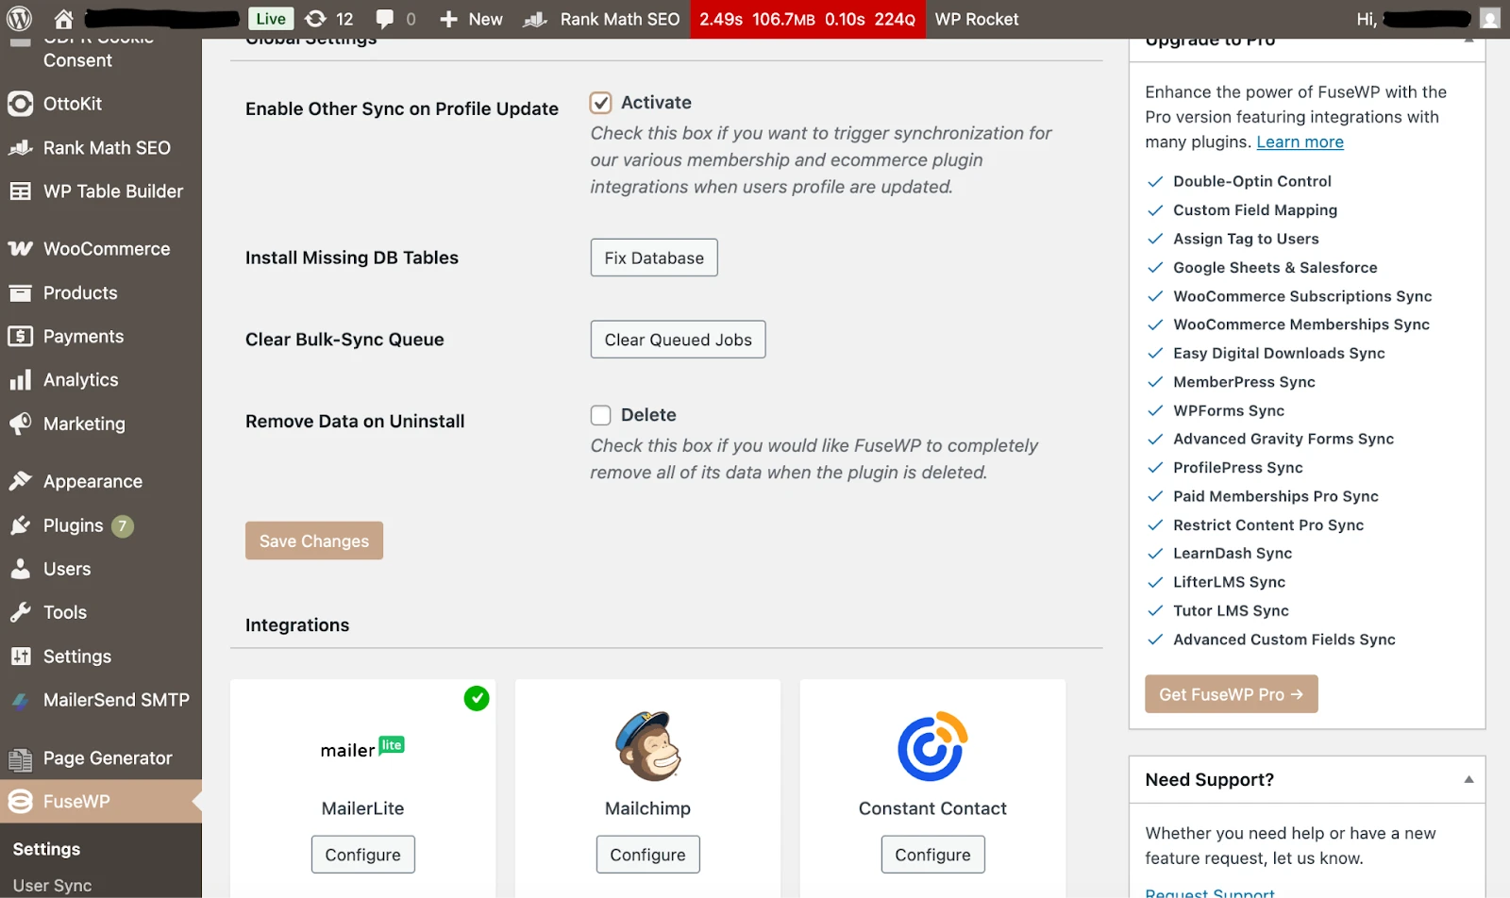Configure the Mailchimp integration
Viewport: 1510px width, 898px height.
tap(648, 855)
